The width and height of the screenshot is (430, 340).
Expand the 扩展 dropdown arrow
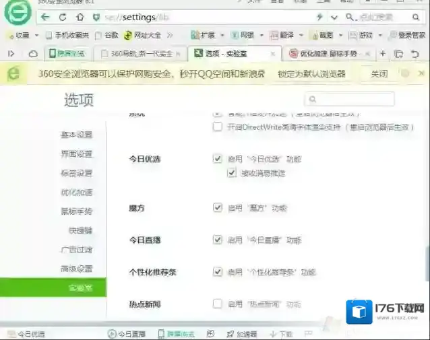coord(222,35)
